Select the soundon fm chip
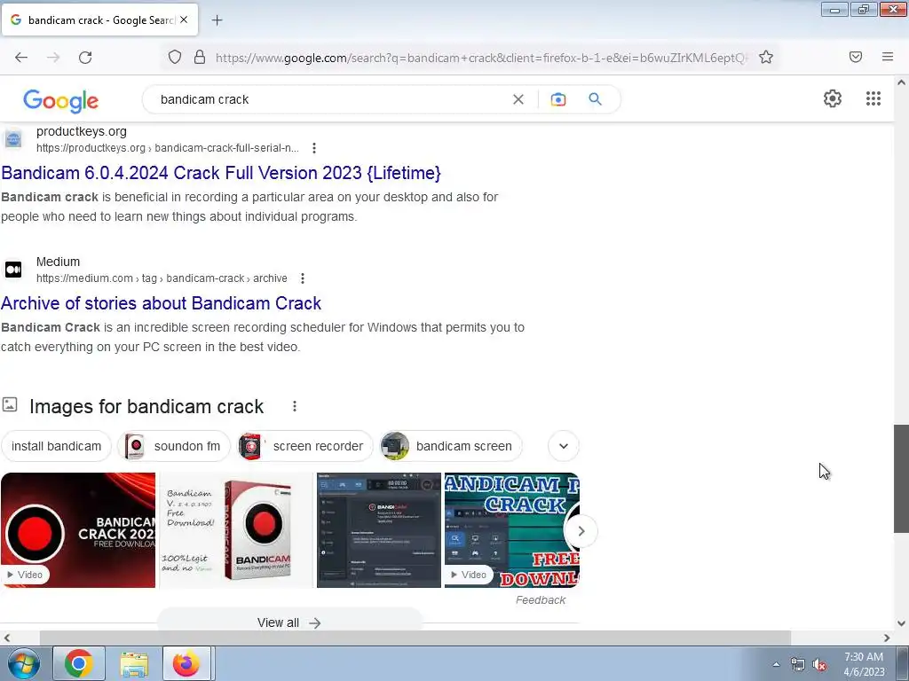Screen dimensions: 909x681 [174, 447]
